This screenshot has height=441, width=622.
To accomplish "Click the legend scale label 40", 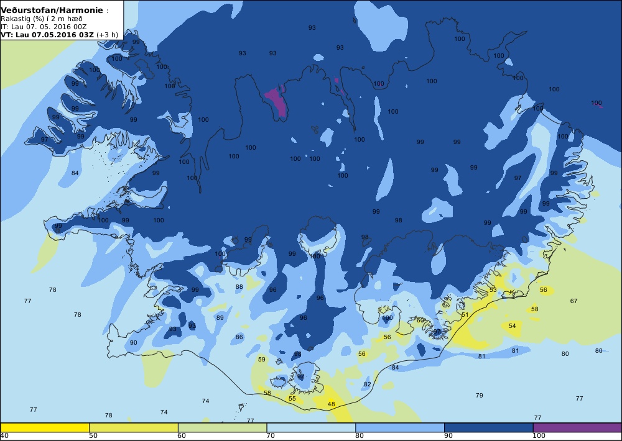I will click(x=4, y=436).
